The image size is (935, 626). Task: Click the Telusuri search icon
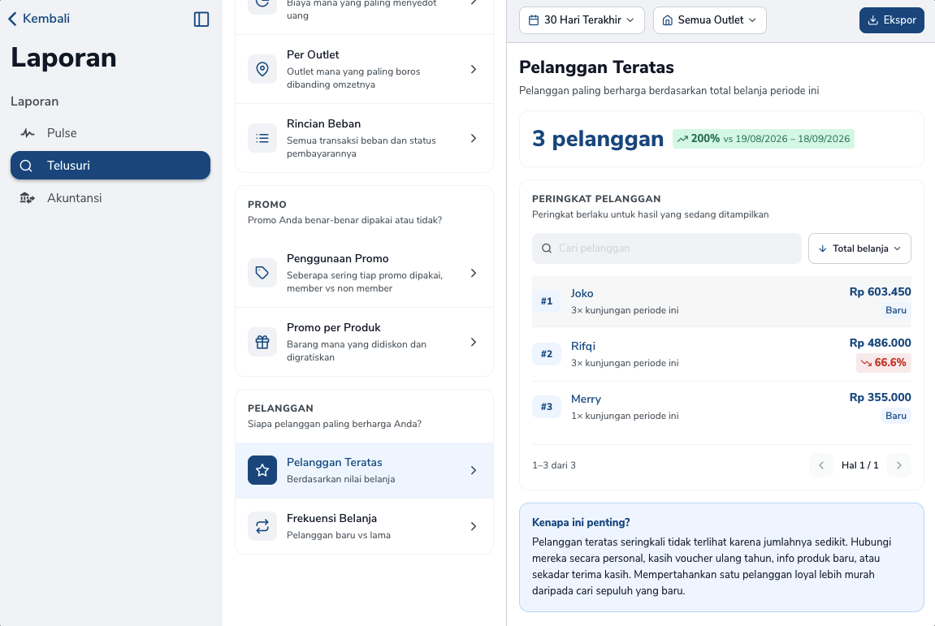pyautogui.click(x=26, y=166)
